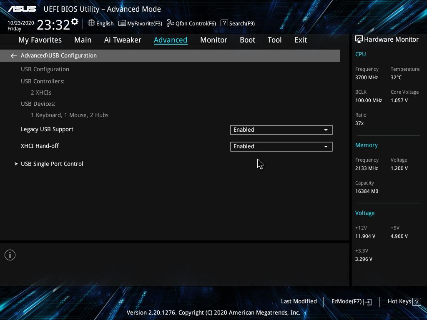Open the Legacy USB Support dropdown
Screen dimensions: 427x320
point(281,130)
